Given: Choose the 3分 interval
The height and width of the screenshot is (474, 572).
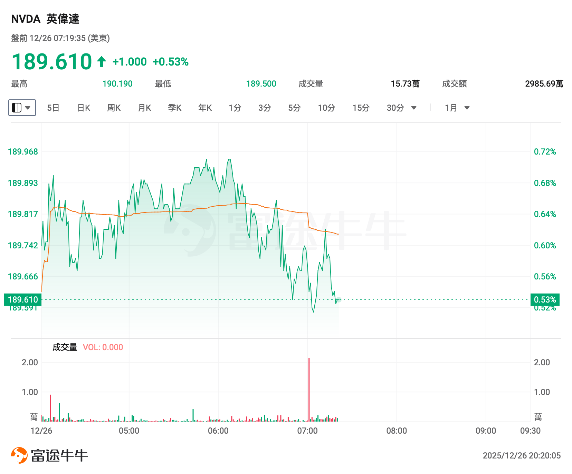Looking at the screenshot, I should 265,108.
